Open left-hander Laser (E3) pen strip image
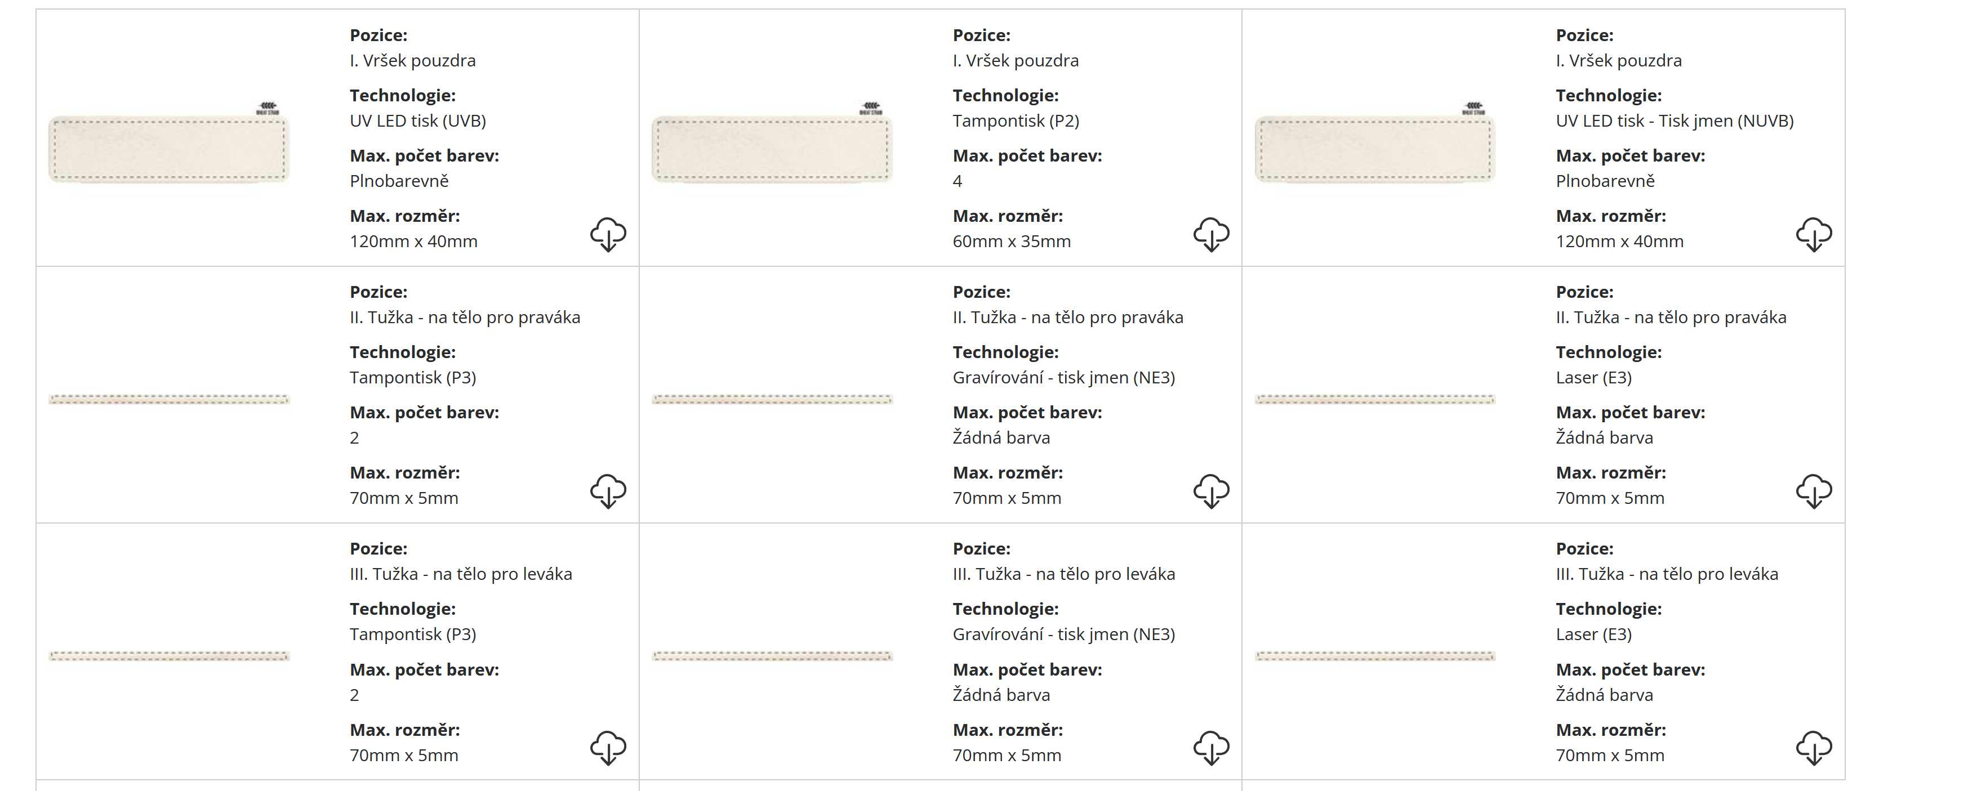1986x791 pixels. (1375, 656)
